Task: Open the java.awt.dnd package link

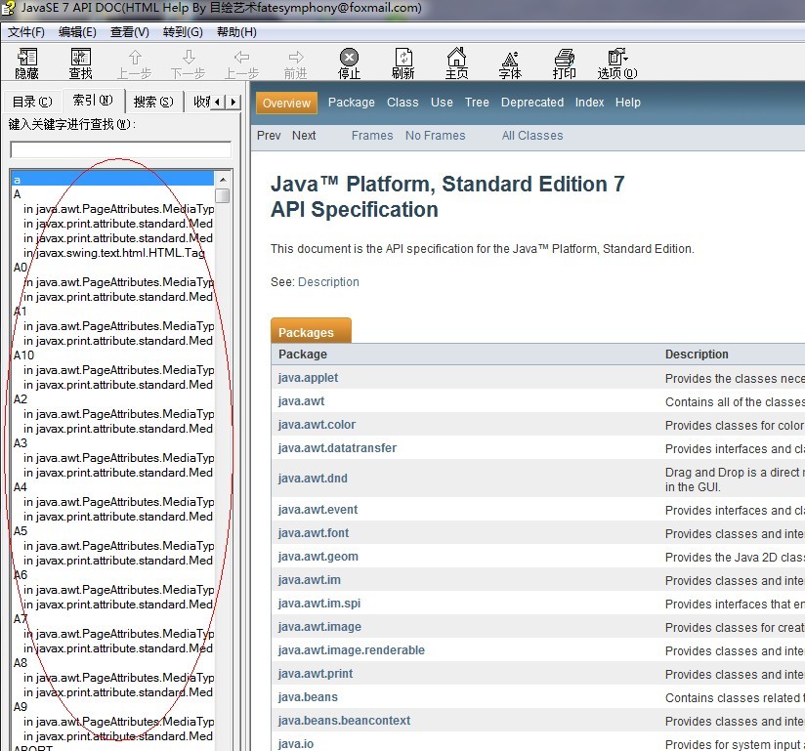Action: 313,479
